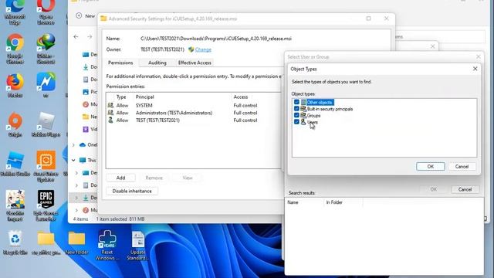The width and height of the screenshot is (494, 278).
Task: Open the Reset Windows desktop shortcut
Action: point(107,245)
